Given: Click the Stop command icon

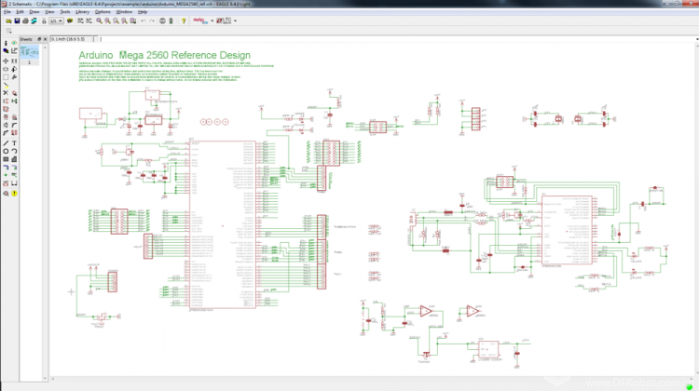Looking at the screenshot, I should tap(162, 20).
